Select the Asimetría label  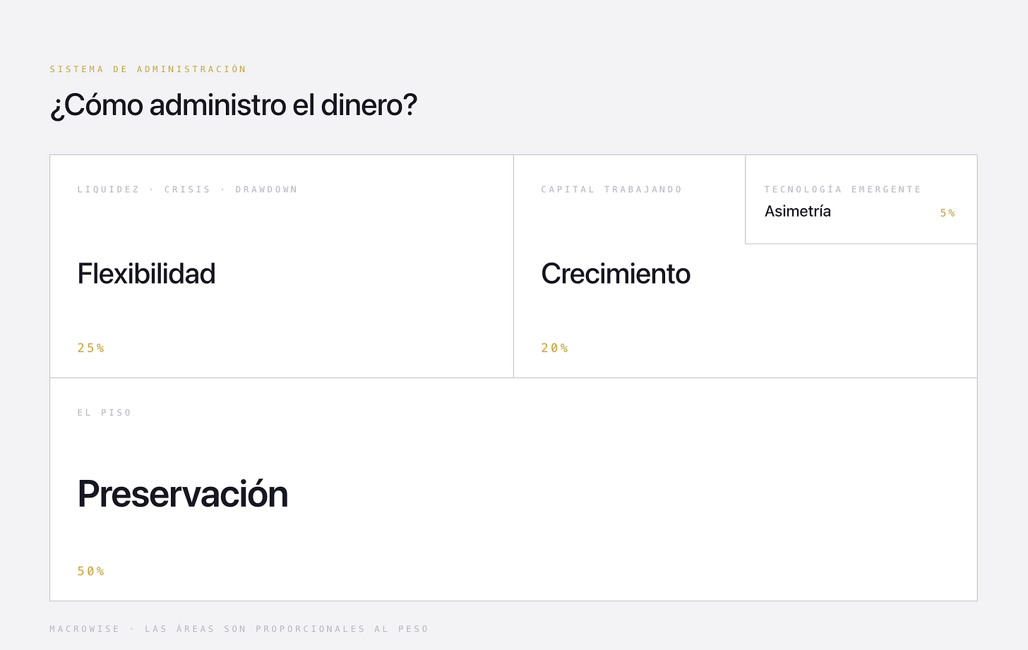tap(798, 211)
